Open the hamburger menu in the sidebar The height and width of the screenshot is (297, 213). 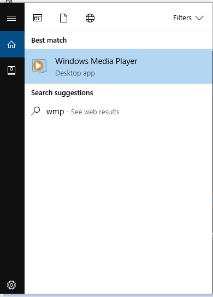point(11,19)
